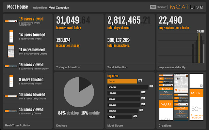Viewport: 209px width, 130px height.
Task: Click the 'top sizes' heading
Action: coord(113,76)
